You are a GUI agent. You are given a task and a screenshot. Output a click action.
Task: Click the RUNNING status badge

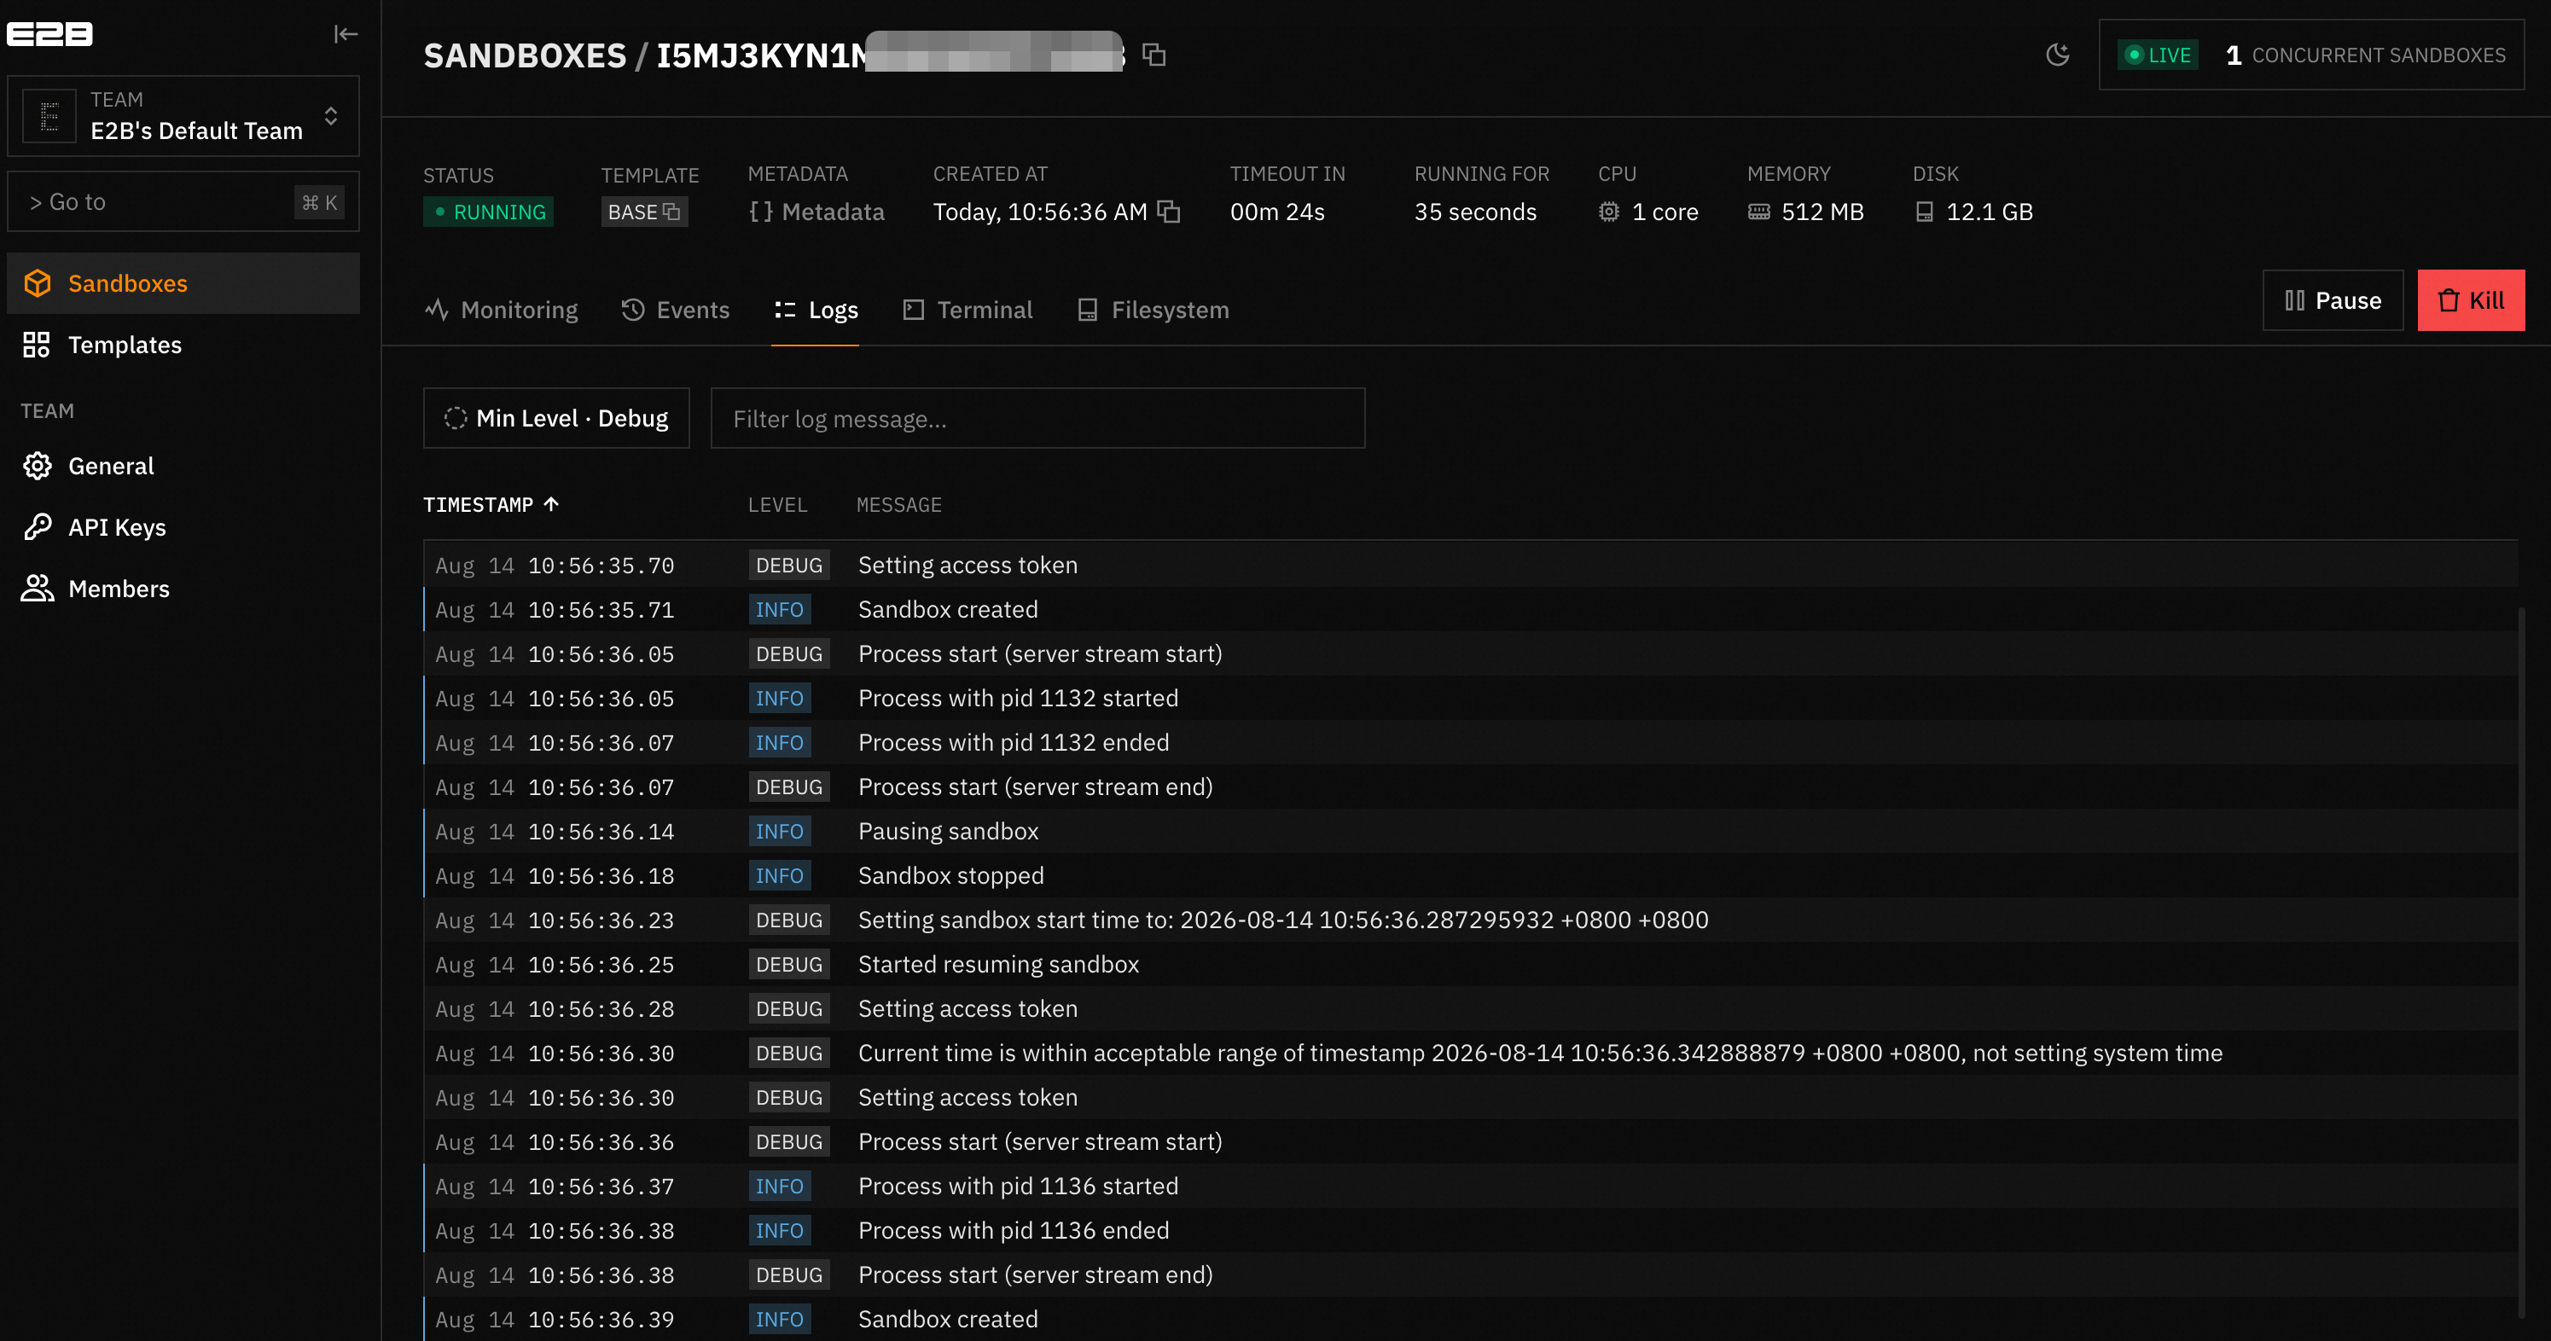tap(488, 212)
